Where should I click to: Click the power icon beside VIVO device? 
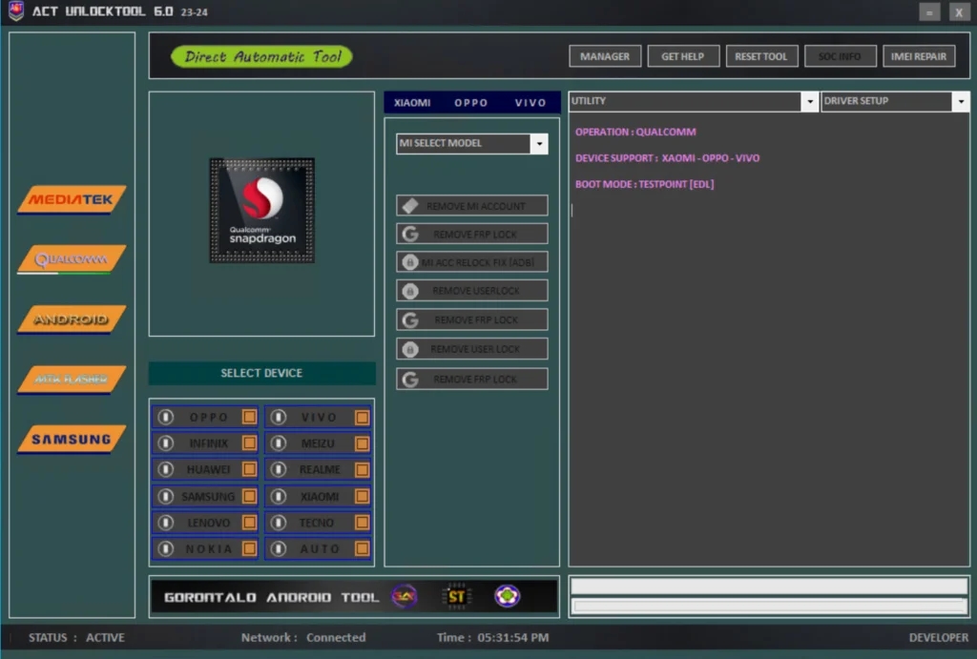pos(279,417)
